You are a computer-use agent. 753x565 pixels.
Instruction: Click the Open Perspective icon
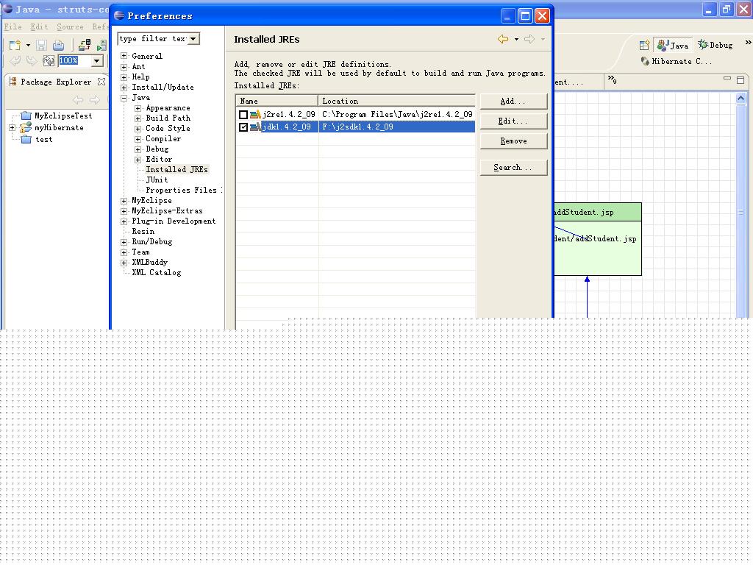[644, 45]
